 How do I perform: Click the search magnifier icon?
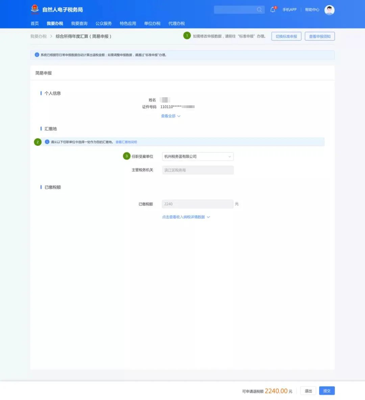tap(259, 10)
